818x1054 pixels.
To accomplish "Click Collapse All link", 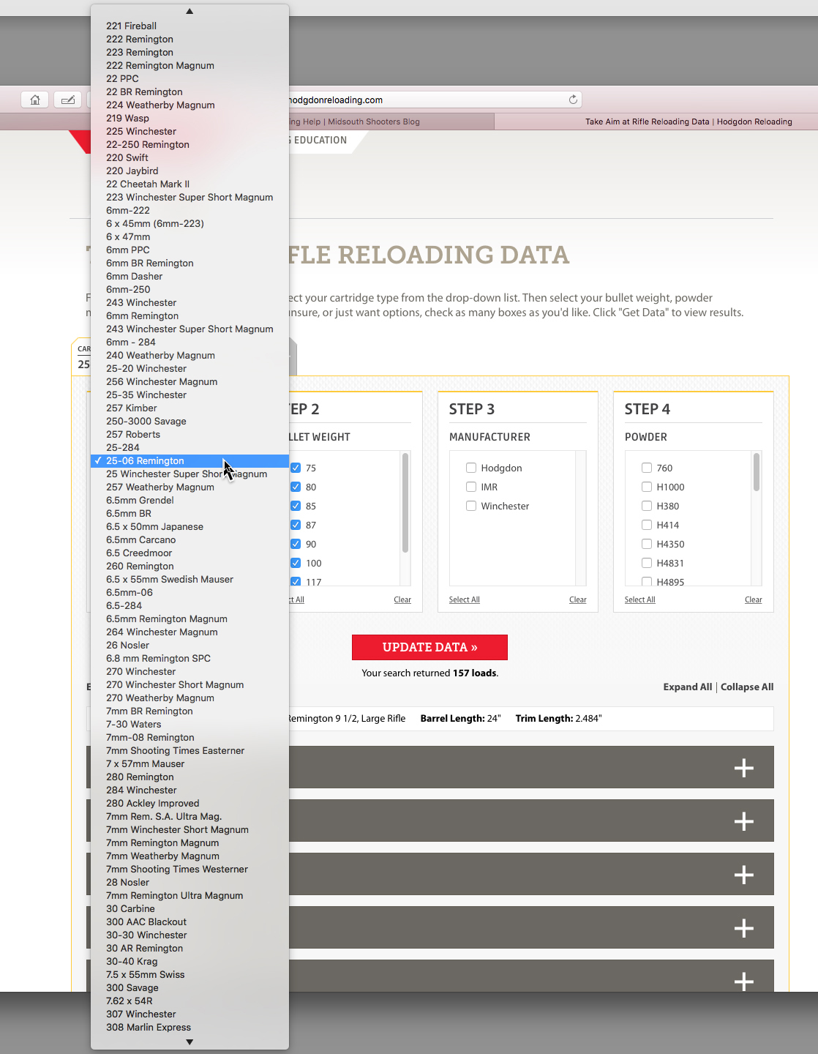I will (747, 687).
